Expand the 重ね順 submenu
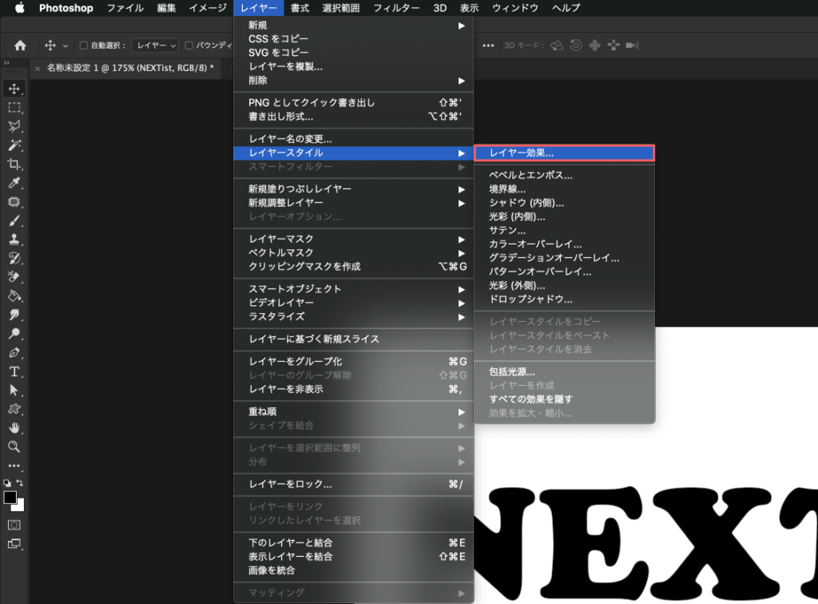The width and height of the screenshot is (818, 604). tap(354, 411)
